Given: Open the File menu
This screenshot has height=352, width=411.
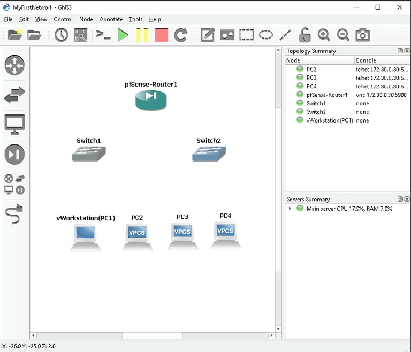Looking at the screenshot, I should [8, 19].
